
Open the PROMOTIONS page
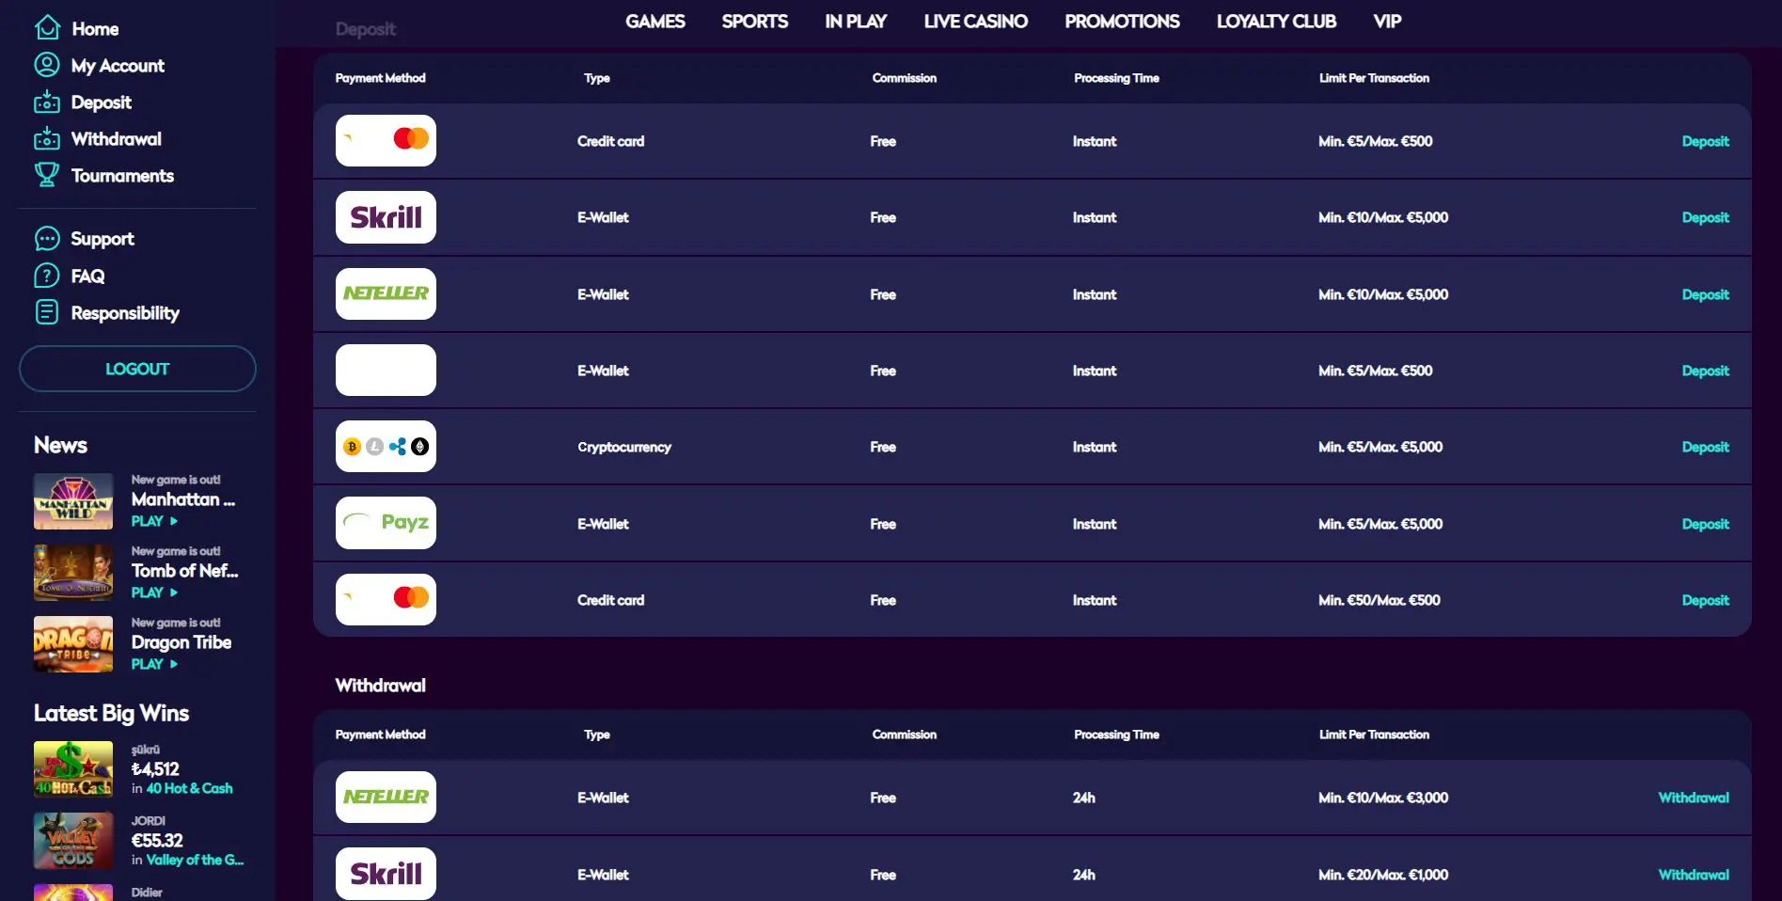pyautogui.click(x=1122, y=21)
